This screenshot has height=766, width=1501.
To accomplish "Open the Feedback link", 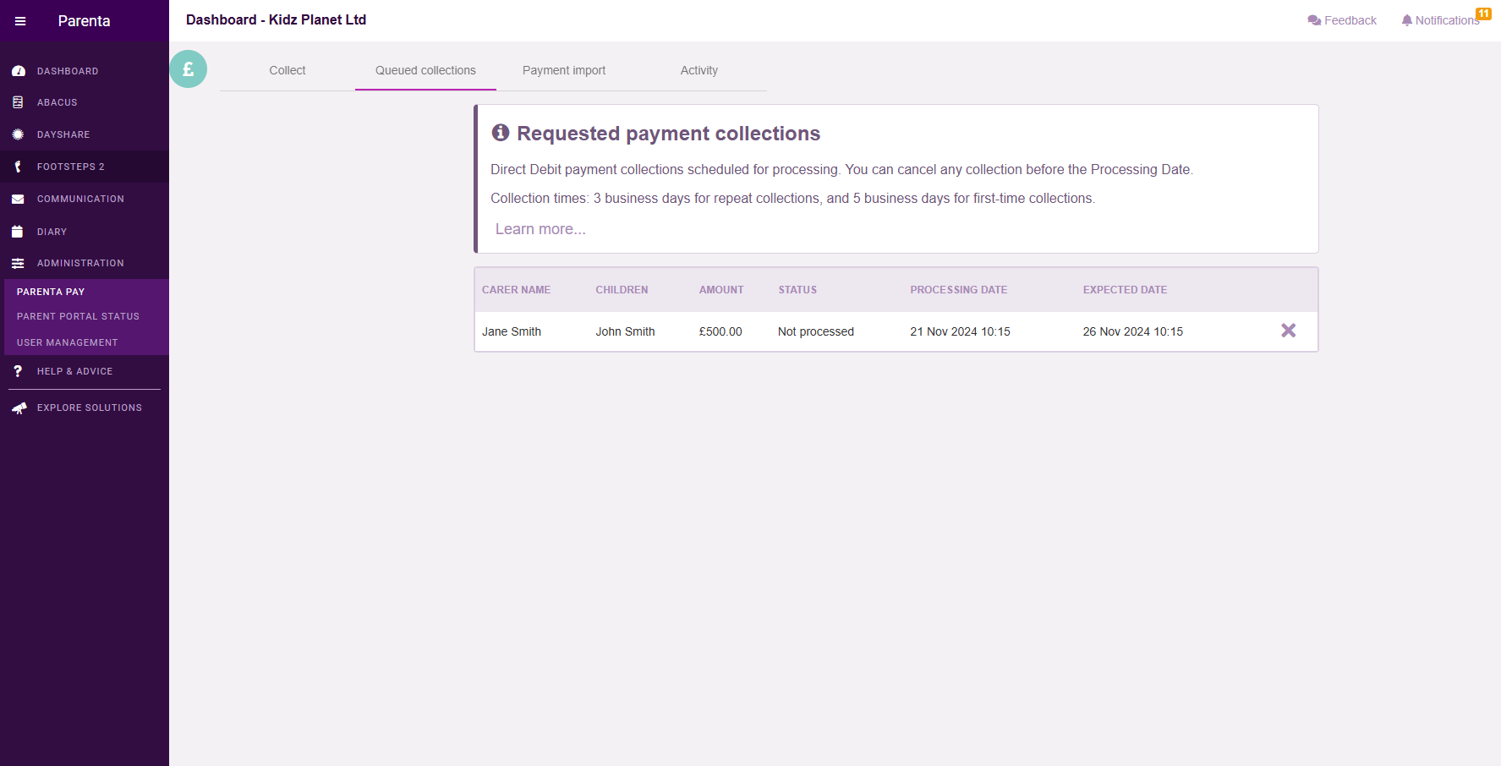I will (x=1342, y=20).
